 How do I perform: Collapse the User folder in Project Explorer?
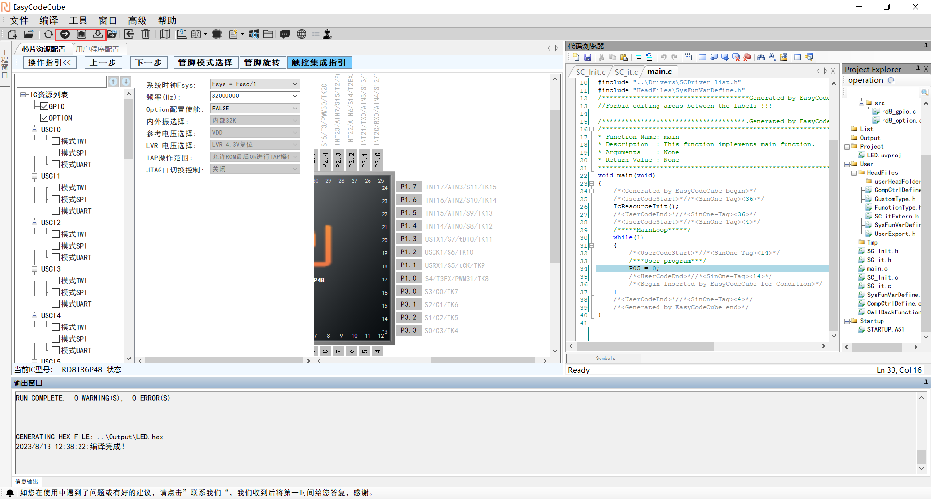847,164
